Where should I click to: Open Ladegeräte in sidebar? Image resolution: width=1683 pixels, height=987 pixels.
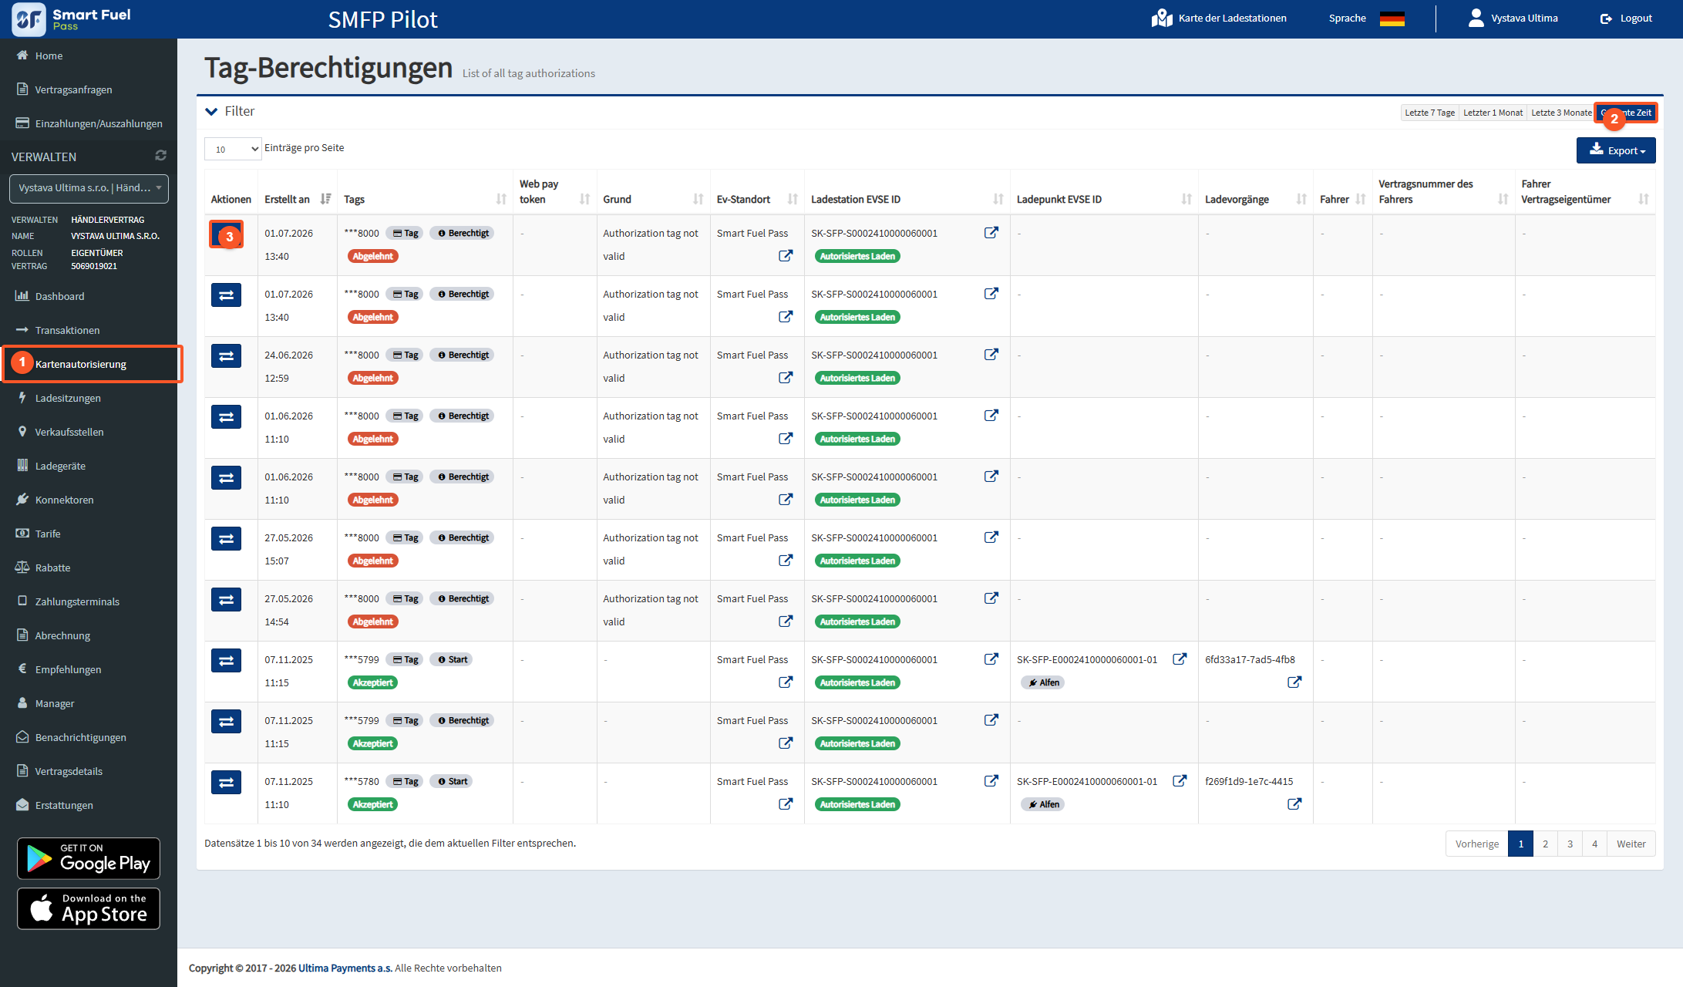89,466
